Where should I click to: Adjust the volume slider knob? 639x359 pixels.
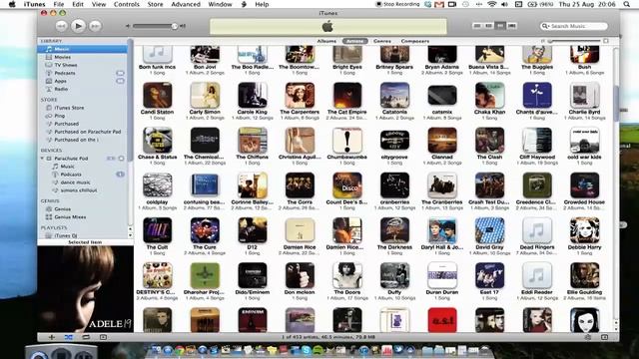click(175, 26)
